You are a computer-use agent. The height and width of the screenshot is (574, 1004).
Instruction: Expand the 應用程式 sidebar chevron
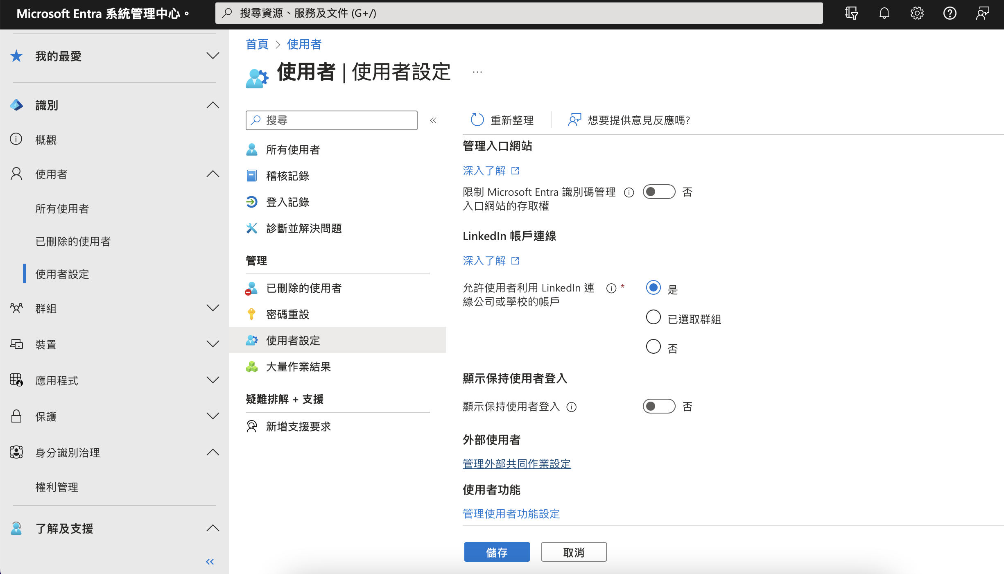point(213,380)
